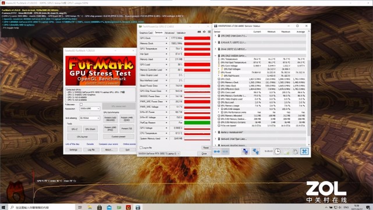Image resolution: width=373 pixels, height=210 pixels.
Task: Open the GPU-Z hamburger menu icon
Action: 209,31
